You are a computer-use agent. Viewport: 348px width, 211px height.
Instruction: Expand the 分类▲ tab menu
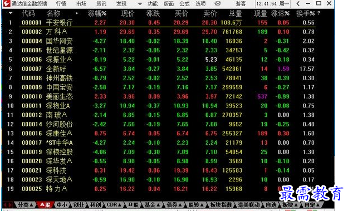pyautogui.click(x=25, y=205)
